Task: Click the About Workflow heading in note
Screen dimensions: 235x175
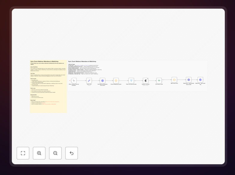Action: (x=34, y=67)
